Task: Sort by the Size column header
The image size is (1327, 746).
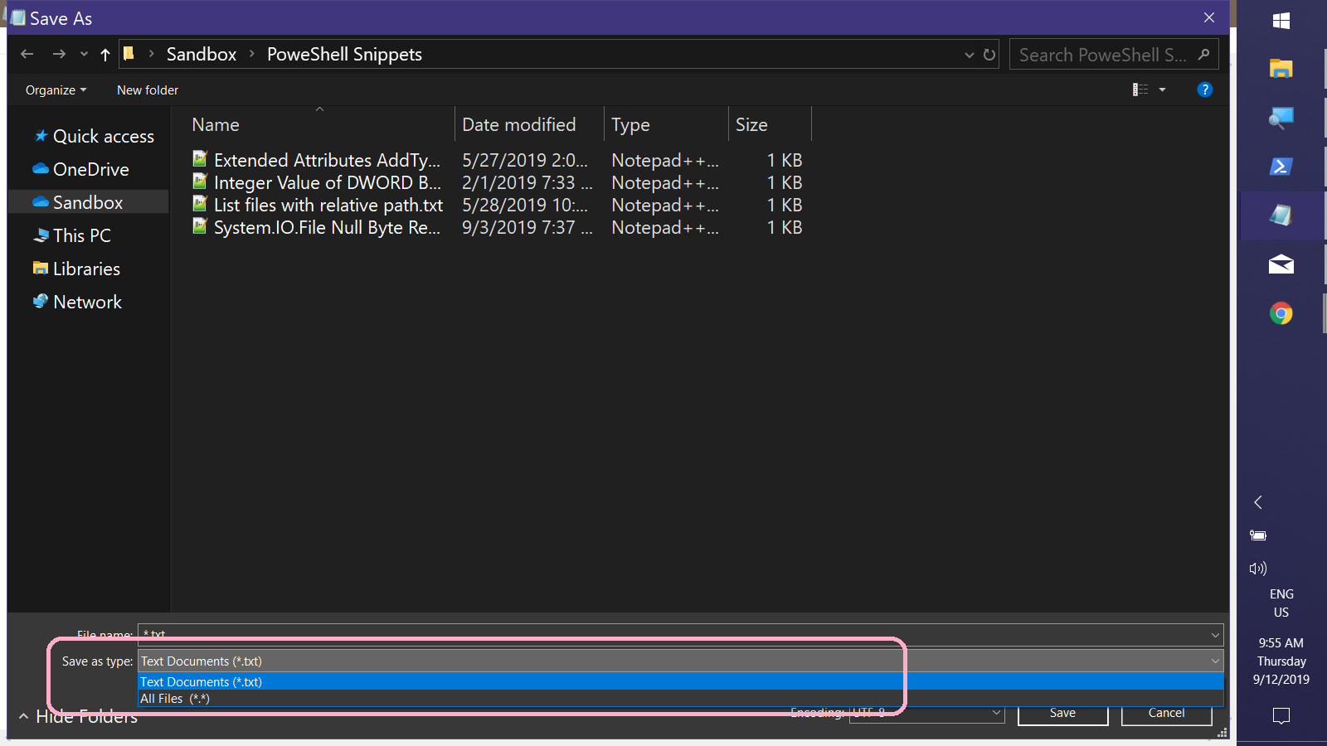Action: pyautogui.click(x=751, y=124)
